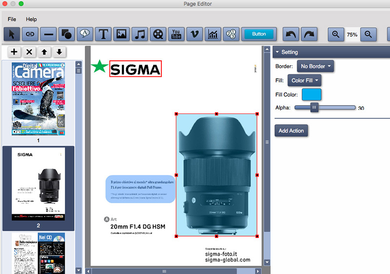Delete the selected page
This screenshot has width=390, height=274.
[x=29, y=52]
